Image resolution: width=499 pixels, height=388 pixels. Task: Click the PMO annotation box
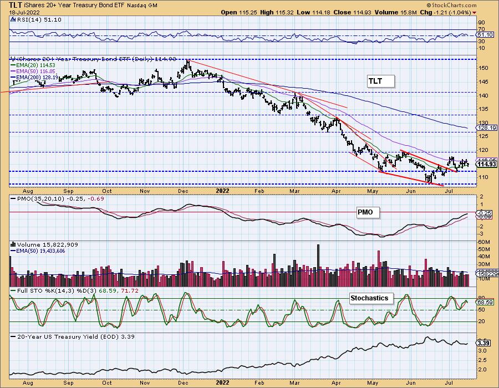pos(368,212)
